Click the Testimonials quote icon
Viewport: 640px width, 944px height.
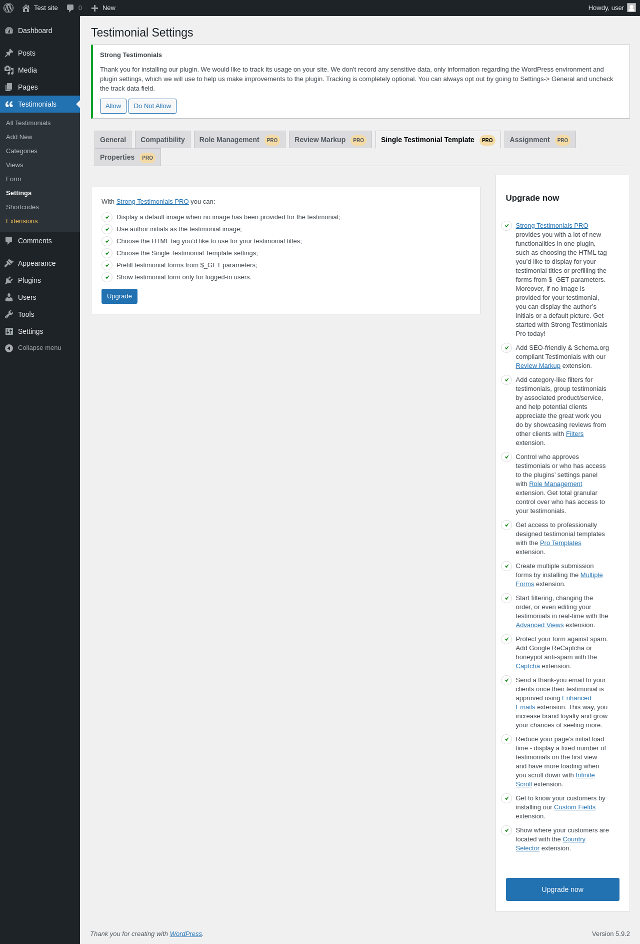tap(9, 104)
